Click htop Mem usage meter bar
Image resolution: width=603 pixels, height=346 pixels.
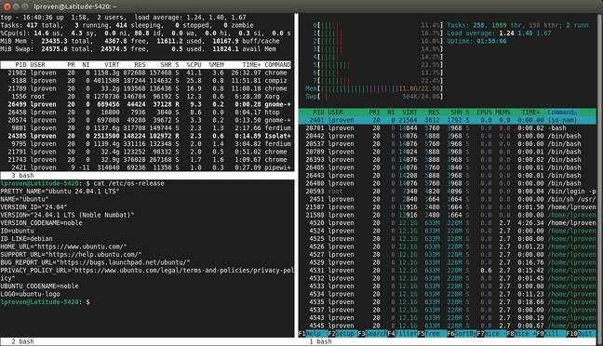[374, 88]
